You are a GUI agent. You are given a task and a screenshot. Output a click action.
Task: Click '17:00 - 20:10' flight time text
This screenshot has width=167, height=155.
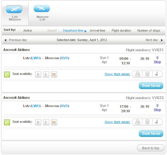[125, 109]
